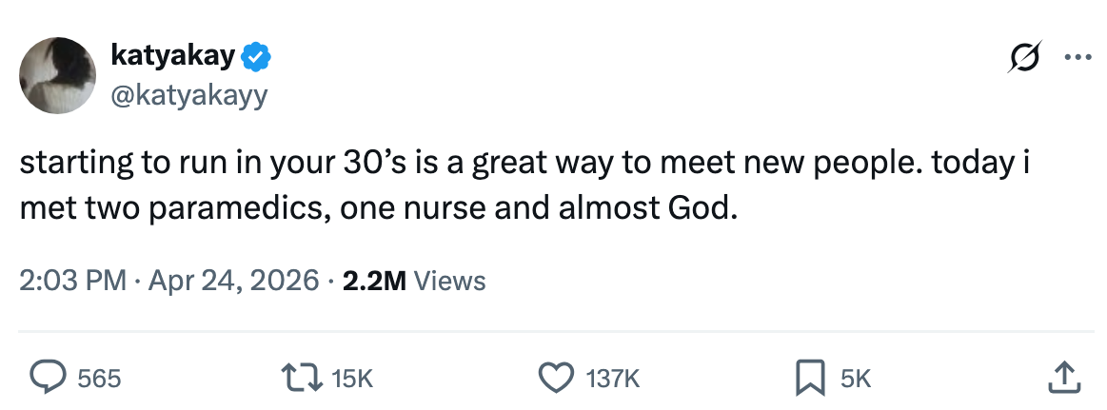
Task: Click the Views label
Action: [x=450, y=281]
